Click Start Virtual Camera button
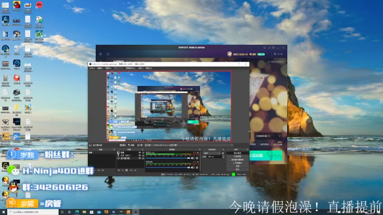This screenshot has width=383, height=215. 237,160
